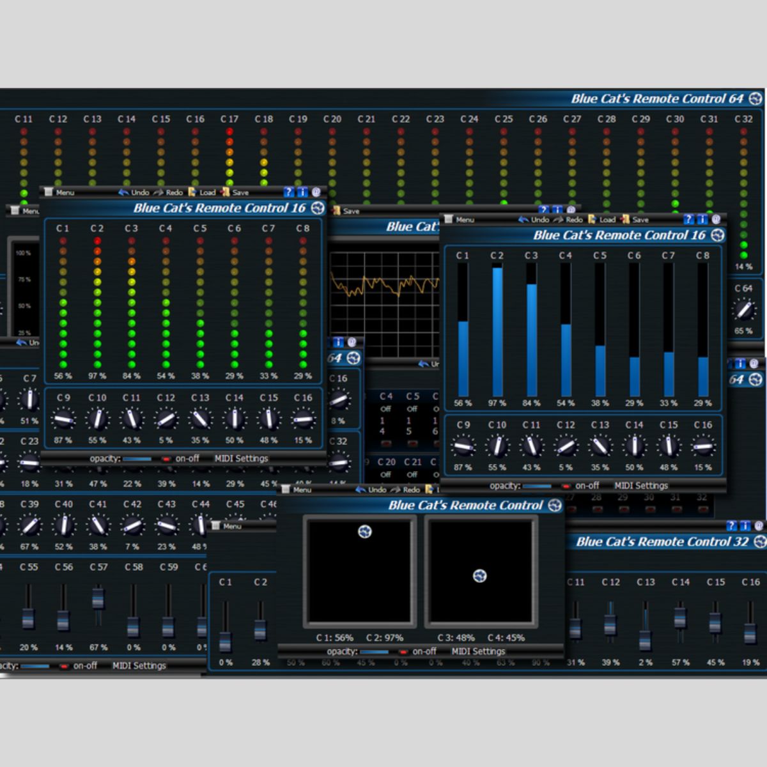
Task: Open MIDI Settings in the XY-pad Remote Control window
Action: [478, 651]
